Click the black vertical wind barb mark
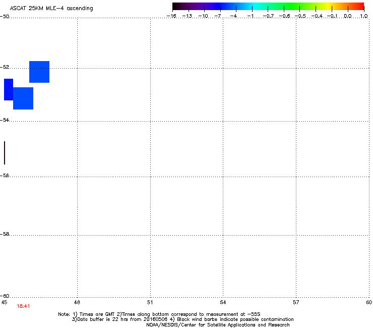Image resolution: width=373 pixels, height=328 pixels. click(5, 153)
